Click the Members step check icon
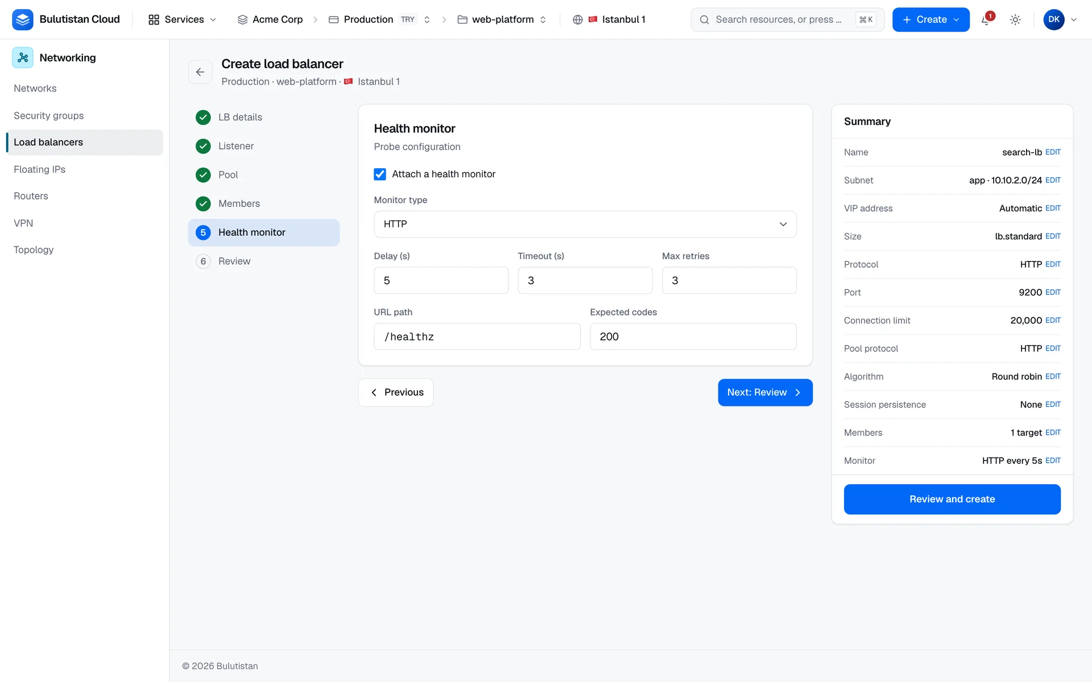 pos(203,203)
